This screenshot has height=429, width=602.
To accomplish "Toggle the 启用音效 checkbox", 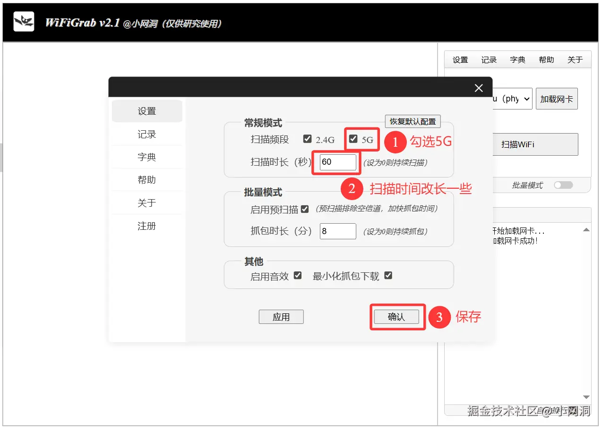I will click(x=298, y=275).
